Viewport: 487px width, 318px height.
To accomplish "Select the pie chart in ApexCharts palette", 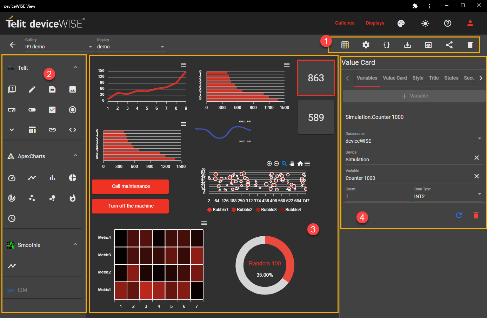I will point(73,178).
